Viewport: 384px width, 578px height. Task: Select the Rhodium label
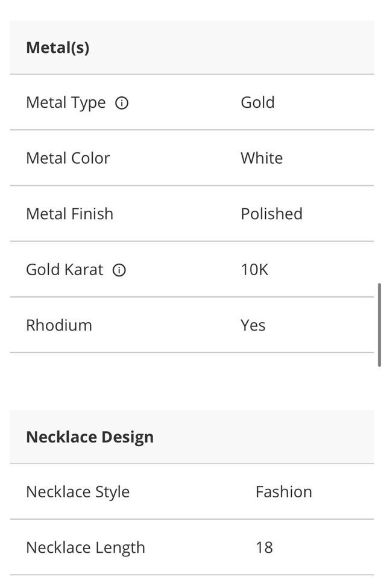59,325
